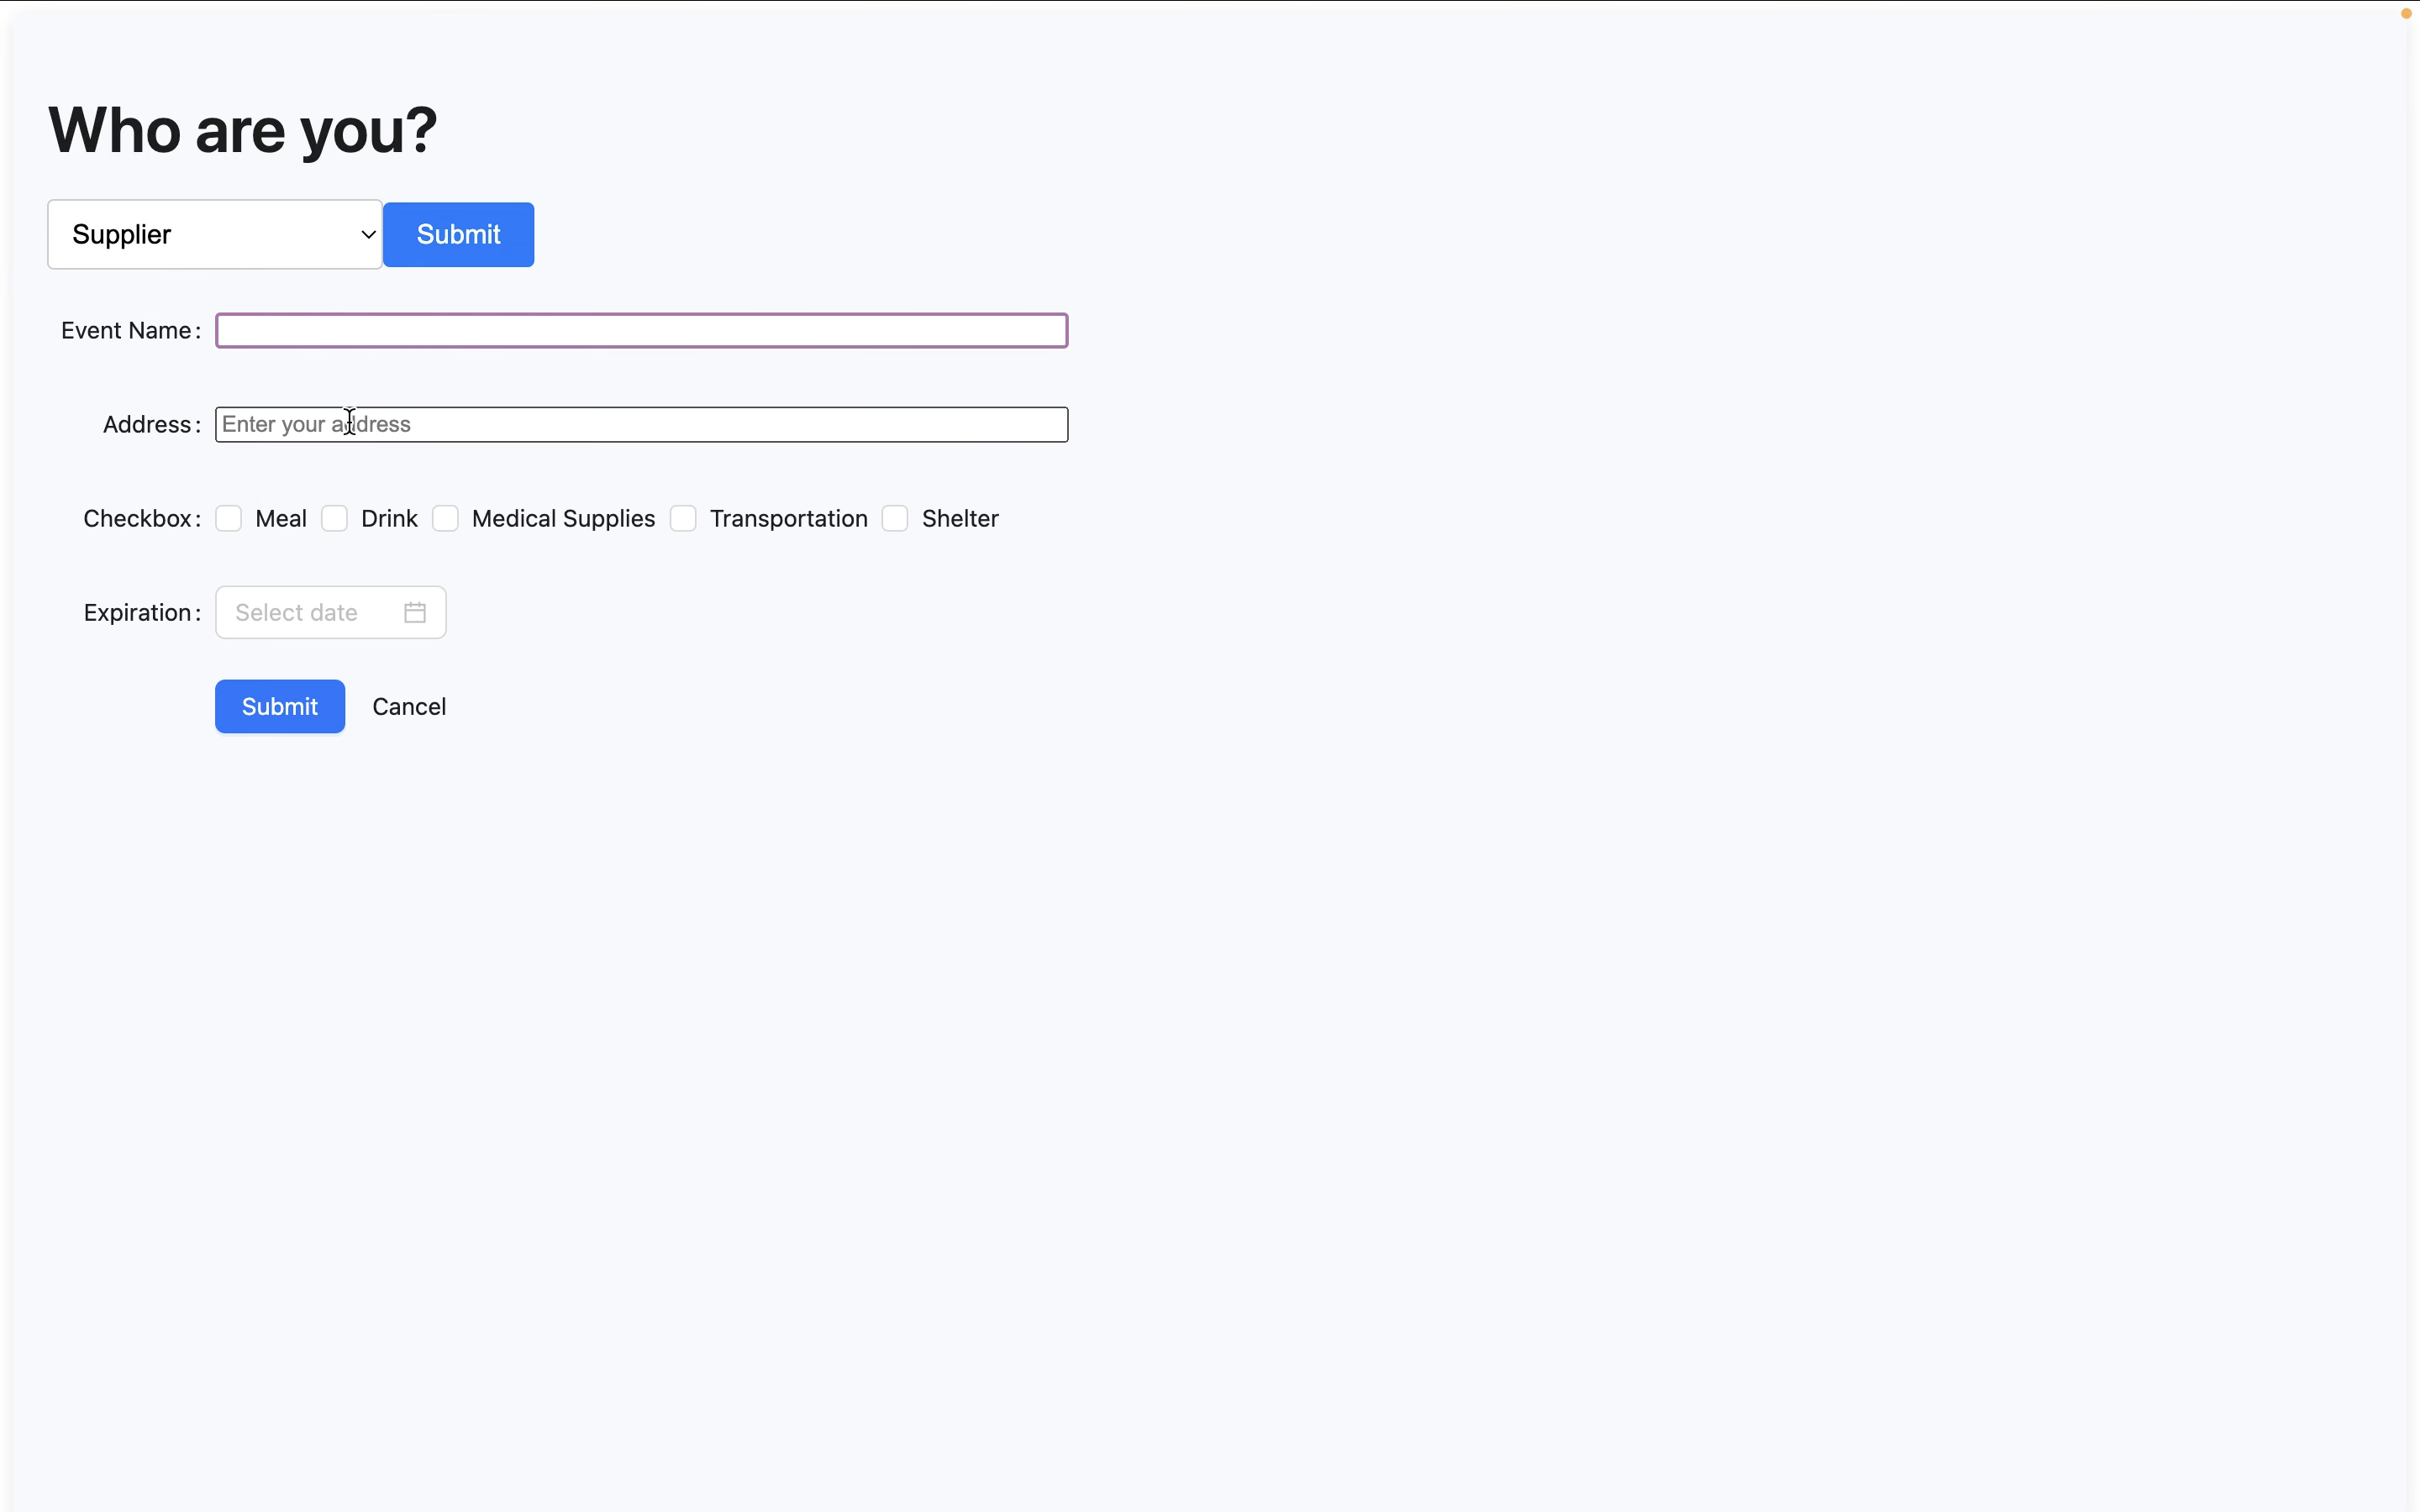Toggle the Transportation checkbox
The width and height of the screenshot is (2420, 1512).
(683, 519)
